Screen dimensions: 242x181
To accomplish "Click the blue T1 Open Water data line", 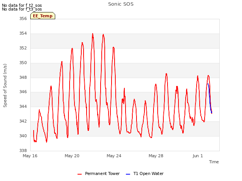I will 209,97.
